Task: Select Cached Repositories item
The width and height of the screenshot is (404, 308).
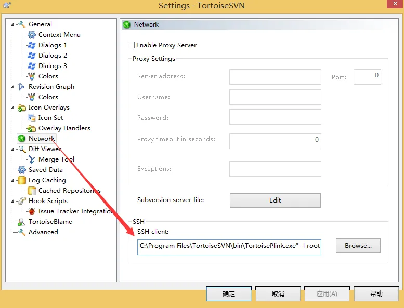Action: click(70, 191)
